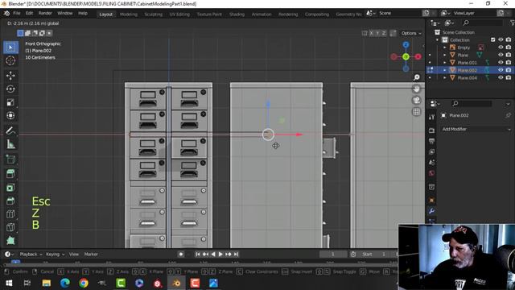This screenshot has height=290, width=515.
Task: Open the Tool properties tab
Action: coord(431,117)
